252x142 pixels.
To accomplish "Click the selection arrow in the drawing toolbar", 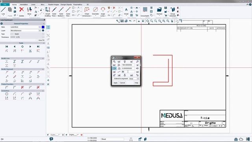I will tap(118, 21).
